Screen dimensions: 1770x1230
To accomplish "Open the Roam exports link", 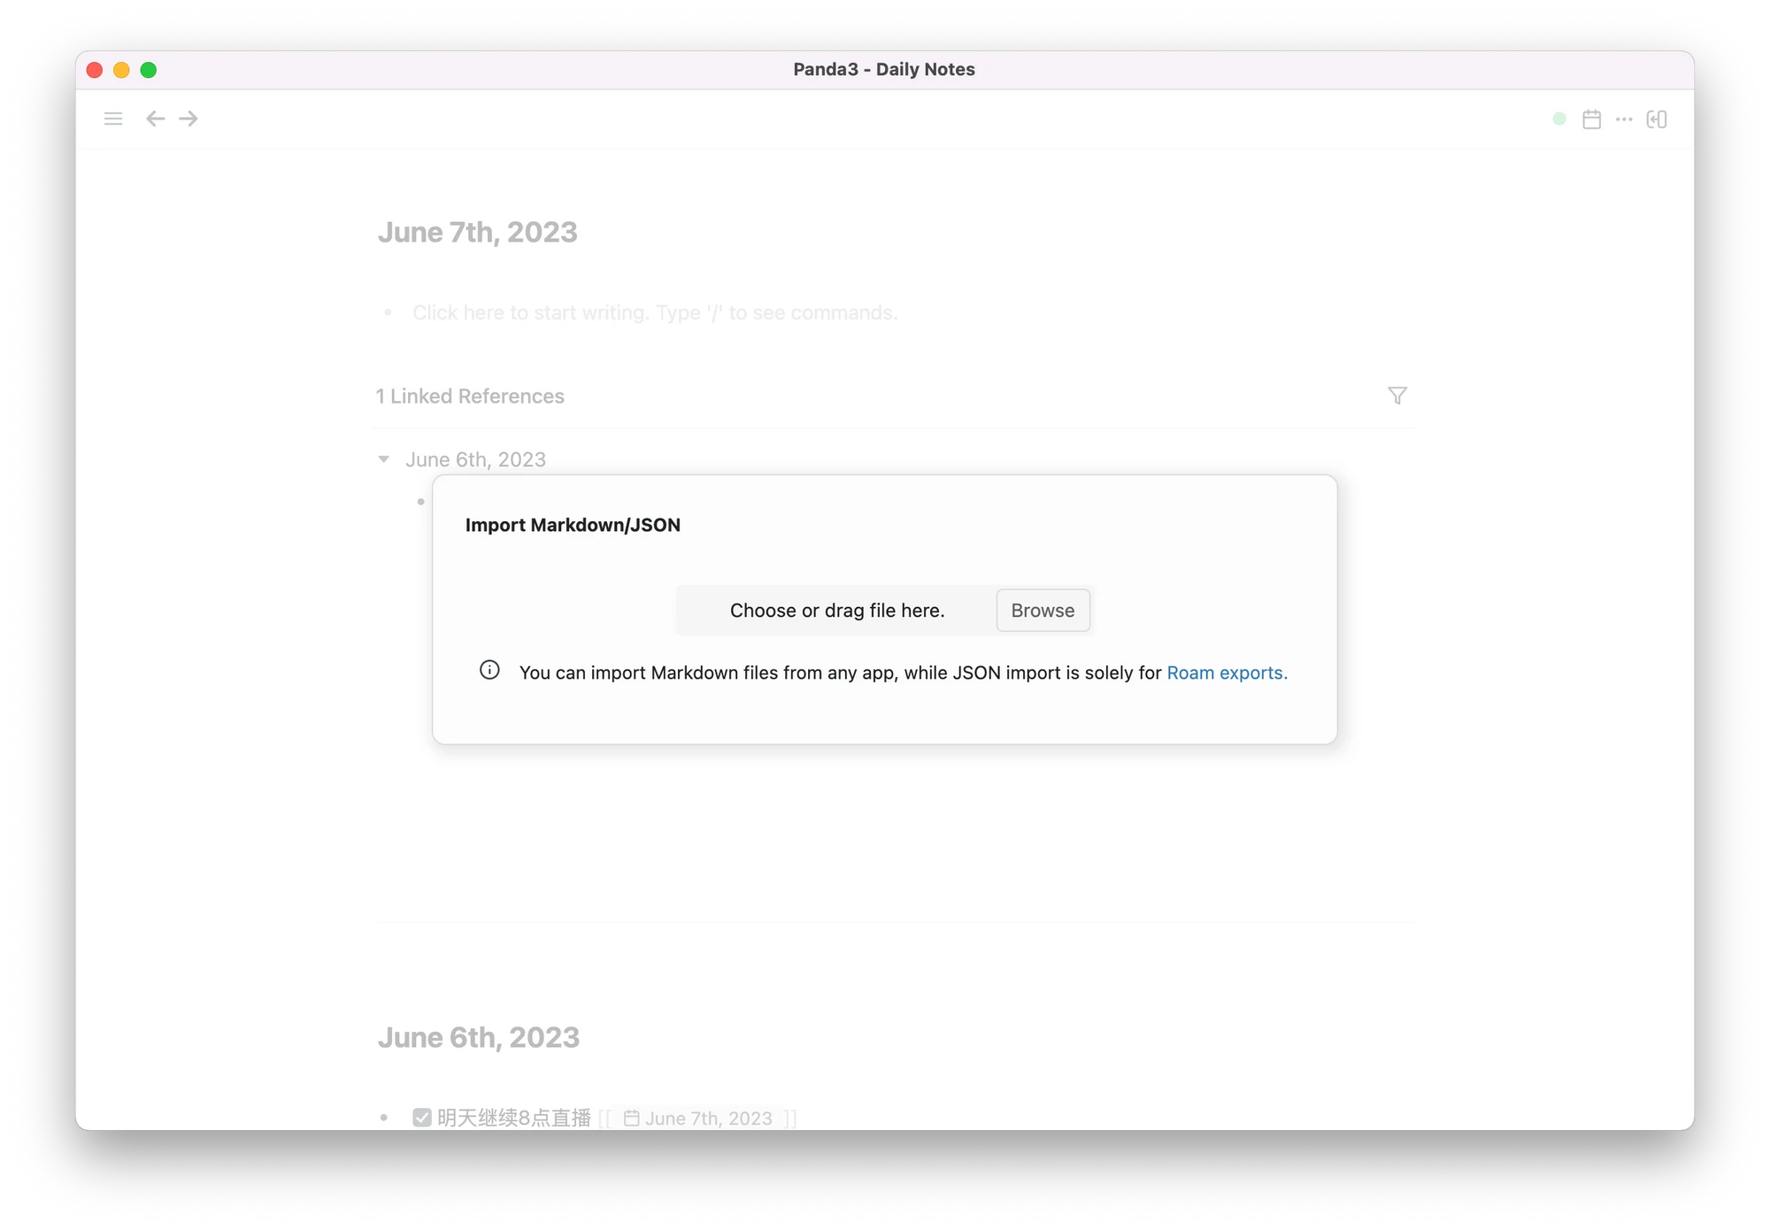I will [x=1227, y=673].
